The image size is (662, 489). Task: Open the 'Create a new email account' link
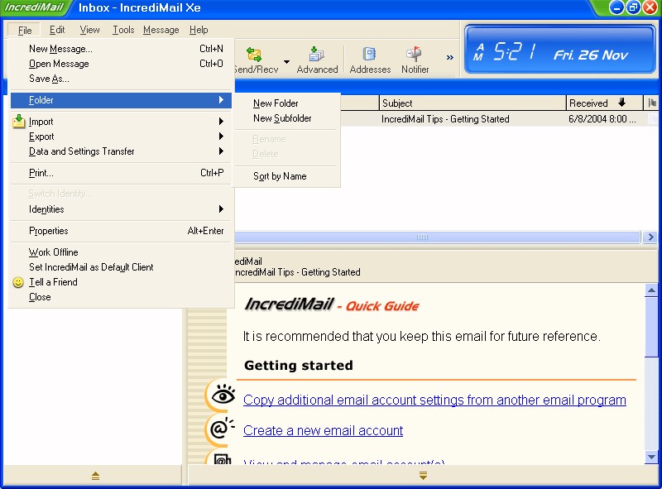point(323,430)
